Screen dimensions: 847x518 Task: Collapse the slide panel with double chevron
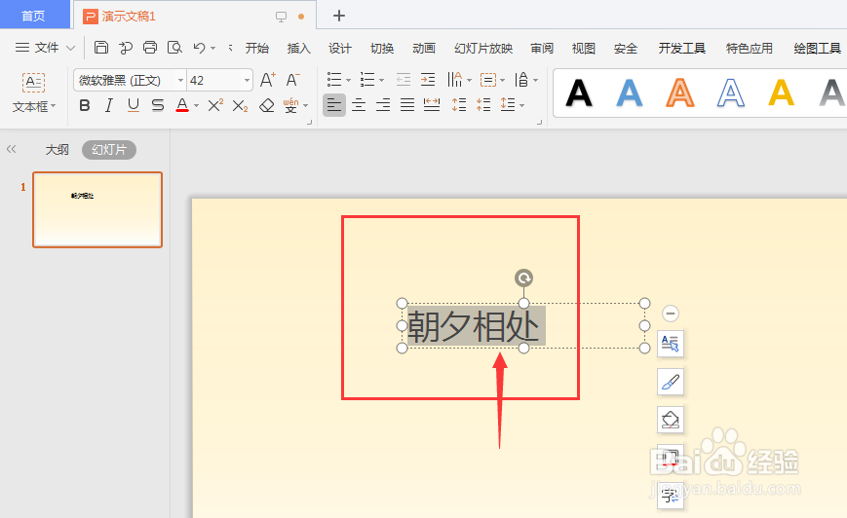[x=12, y=150]
